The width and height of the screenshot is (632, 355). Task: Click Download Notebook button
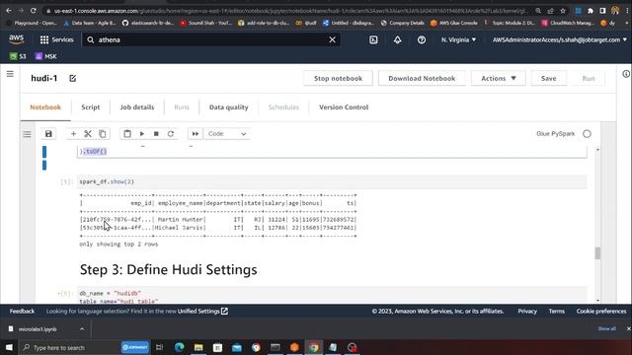click(422, 78)
